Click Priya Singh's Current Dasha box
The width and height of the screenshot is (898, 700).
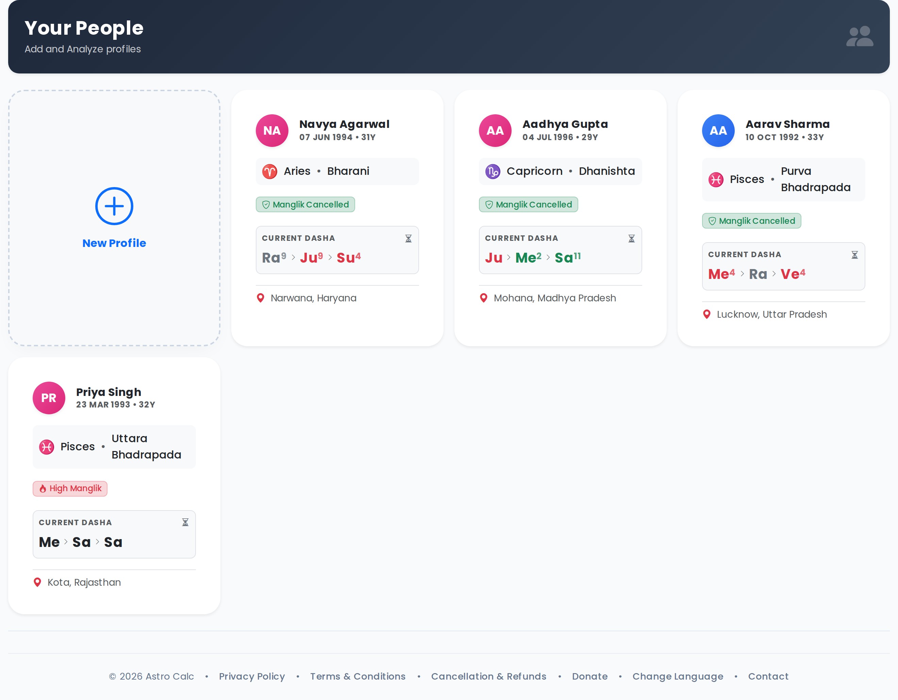pyautogui.click(x=114, y=534)
